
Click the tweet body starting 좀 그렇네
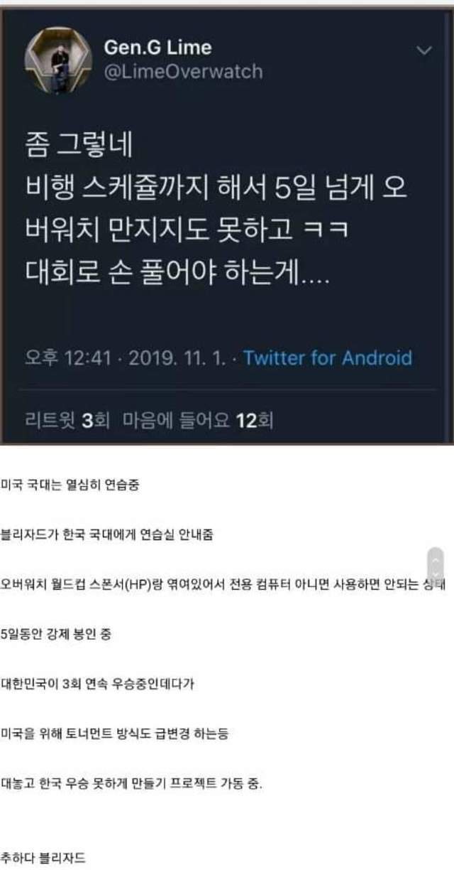point(217,210)
